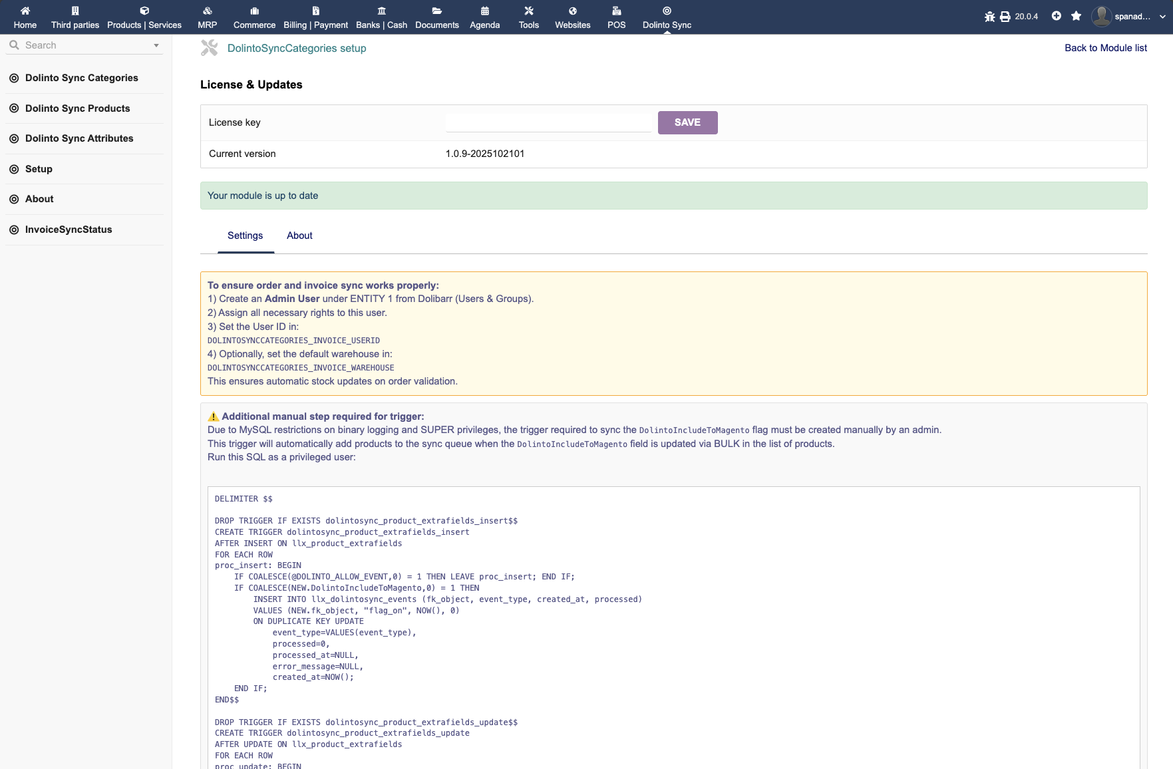Open the Billing | Payment module icon

[316, 11]
